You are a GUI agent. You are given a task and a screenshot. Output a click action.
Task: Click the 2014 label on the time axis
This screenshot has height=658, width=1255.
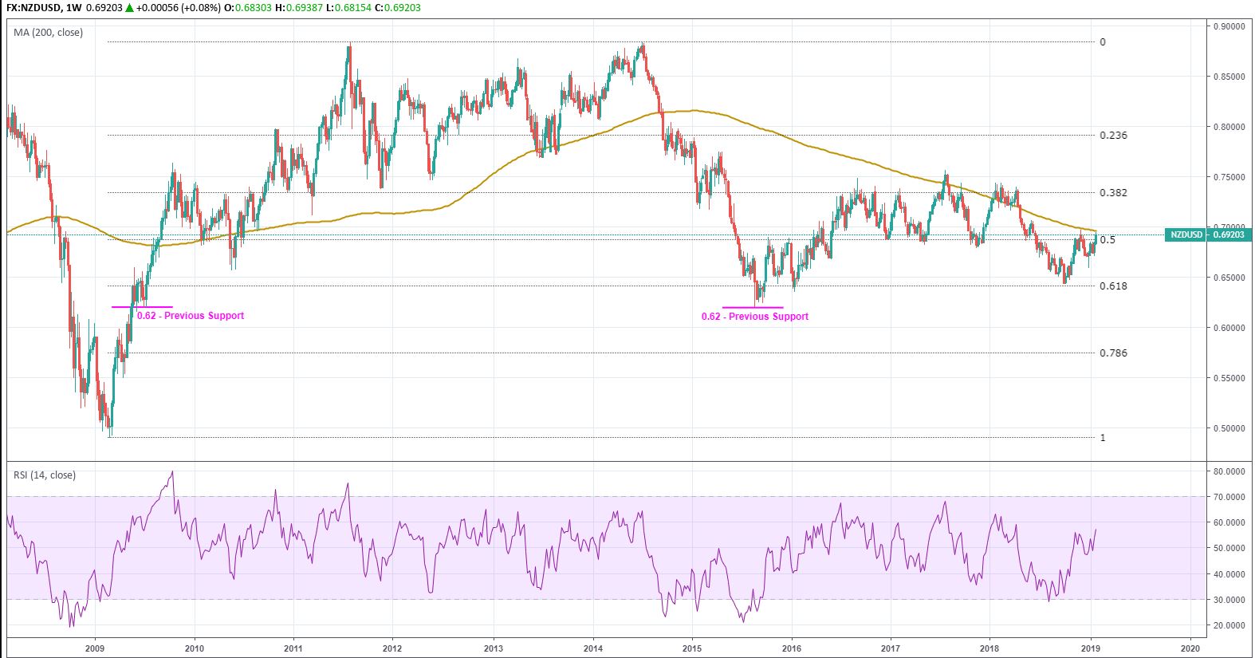tap(592, 648)
